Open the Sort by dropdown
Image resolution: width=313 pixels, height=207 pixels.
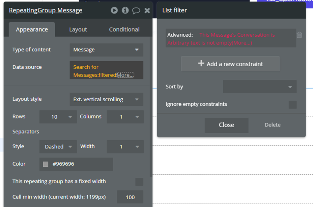pos(259,87)
